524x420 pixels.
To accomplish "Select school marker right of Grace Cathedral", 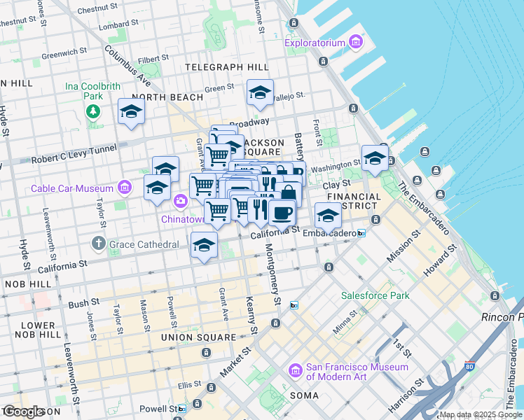I will (204, 247).
